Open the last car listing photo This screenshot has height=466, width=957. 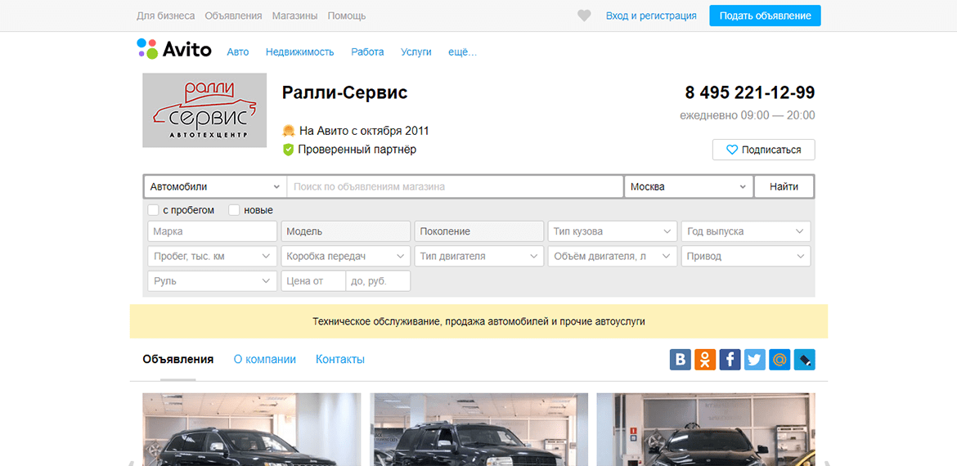point(706,429)
